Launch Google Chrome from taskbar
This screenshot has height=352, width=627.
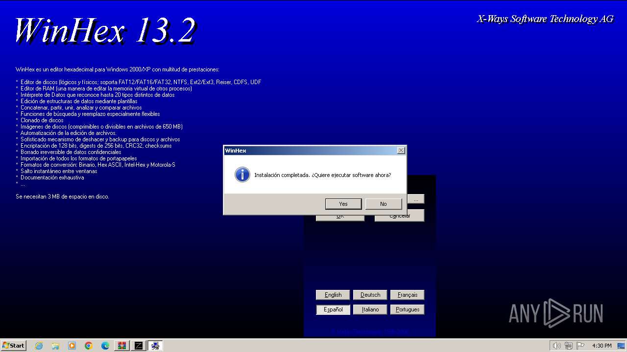89,346
